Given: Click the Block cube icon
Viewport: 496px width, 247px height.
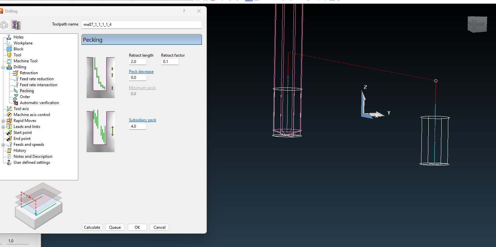Looking at the screenshot, I should pos(9,49).
